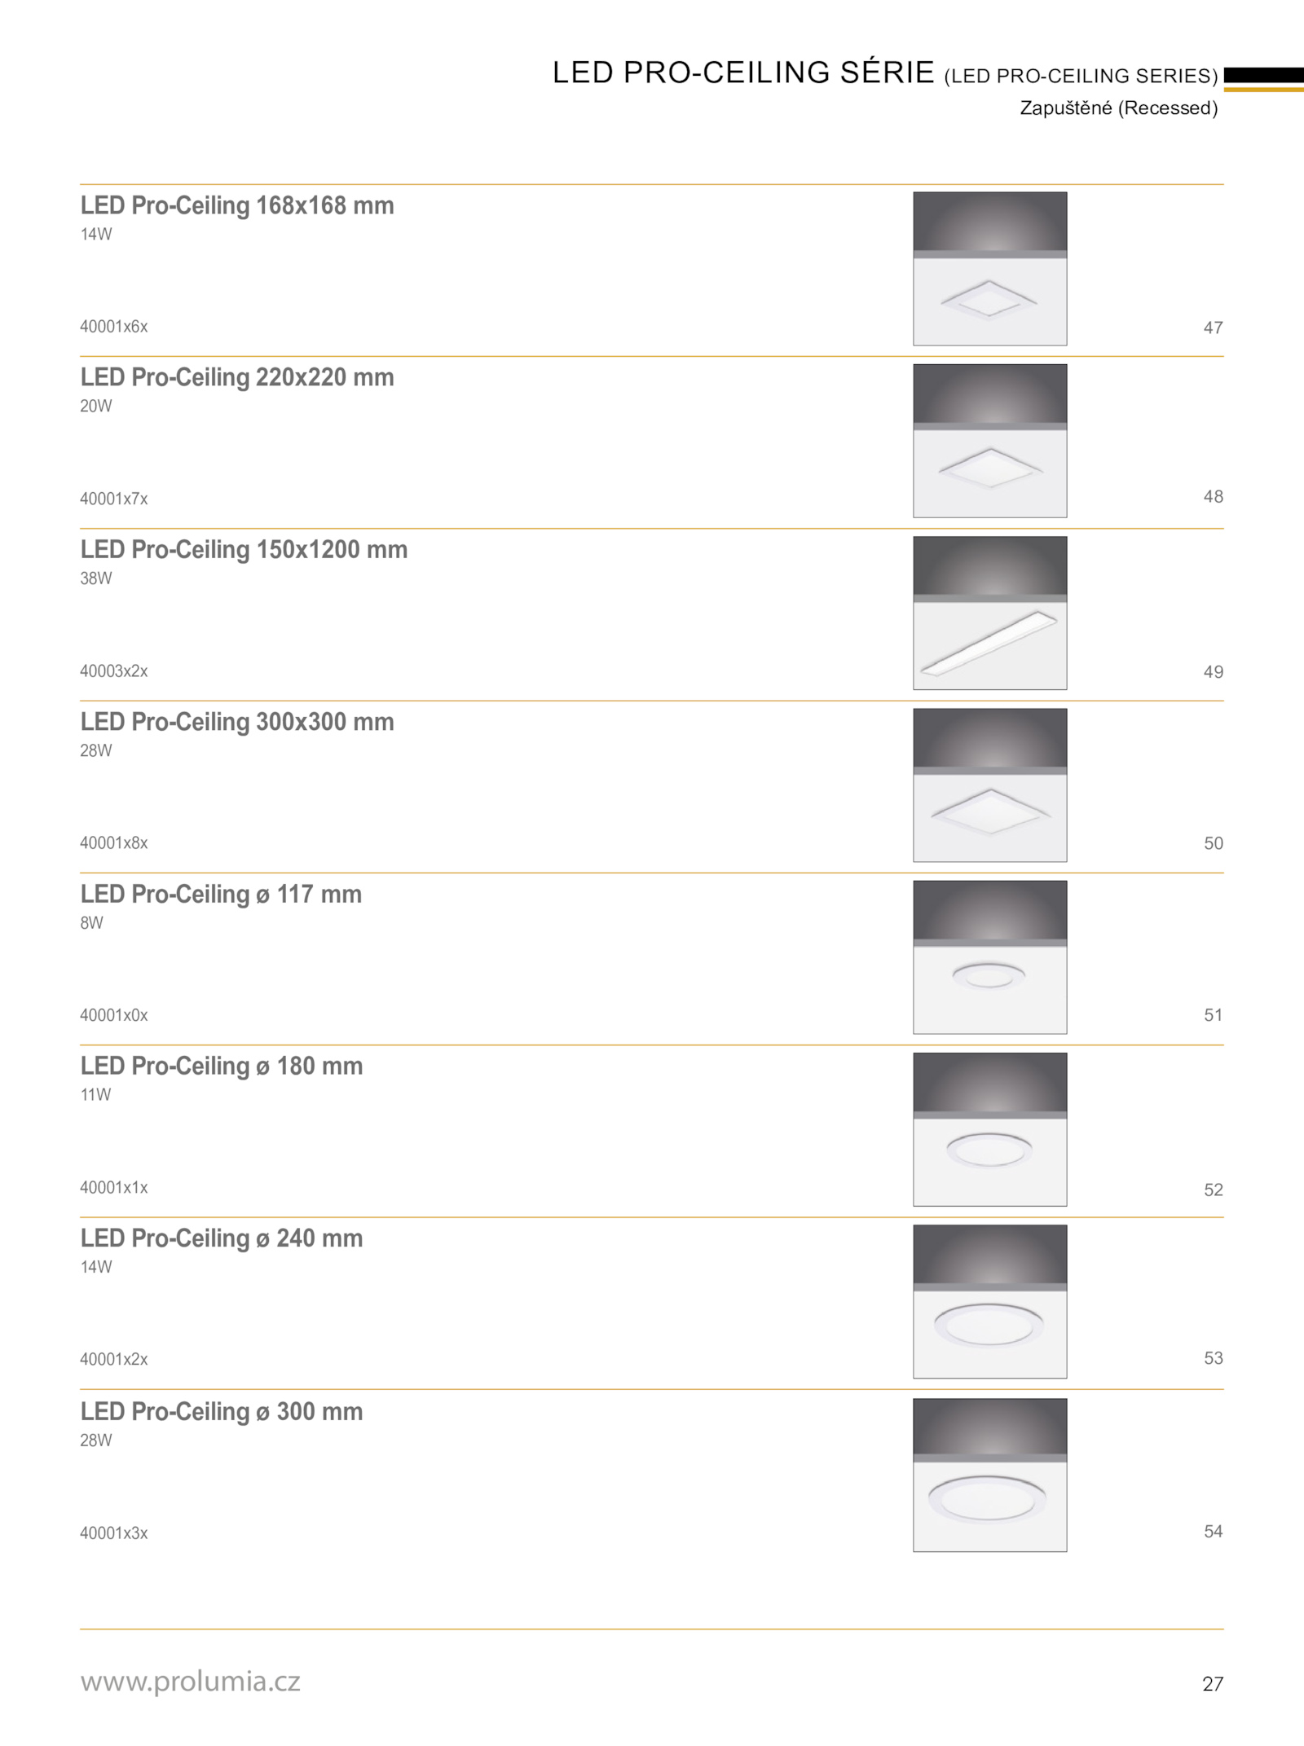This screenshot has height=1746, width=1304.
Task: Go to page reference 54
Action: (x=1213, y=1531)
